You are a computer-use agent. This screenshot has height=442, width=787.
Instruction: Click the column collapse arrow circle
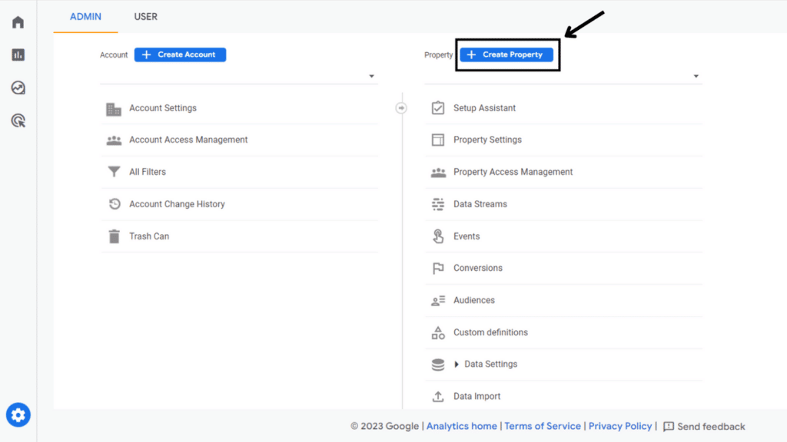401,108
